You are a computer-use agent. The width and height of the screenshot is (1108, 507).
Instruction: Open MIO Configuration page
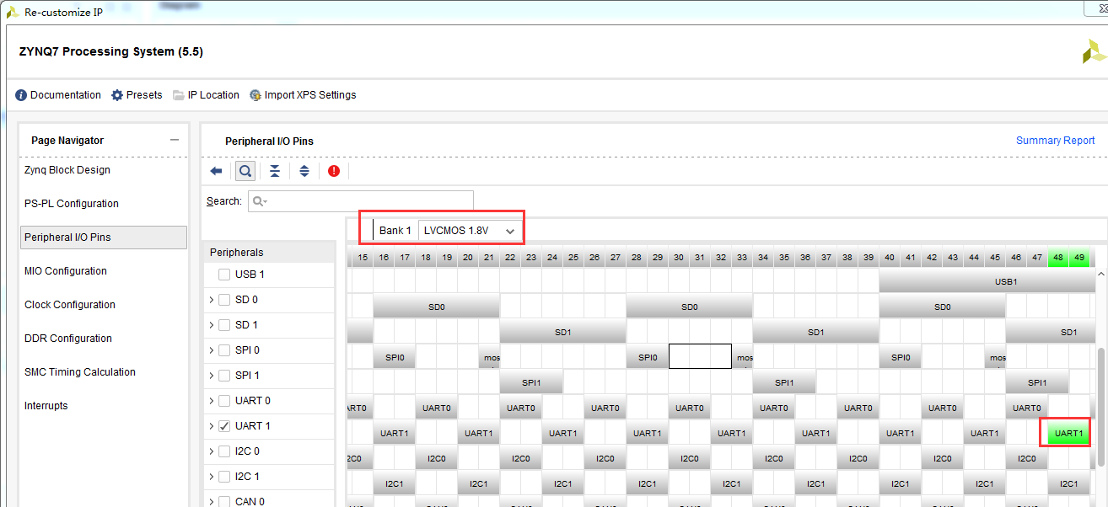pos(66,271)
